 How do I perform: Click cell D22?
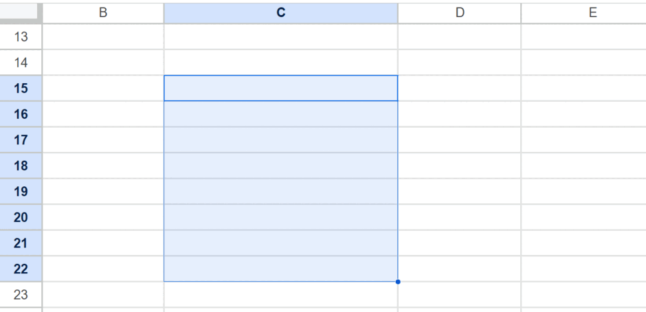tap(459, 269)
